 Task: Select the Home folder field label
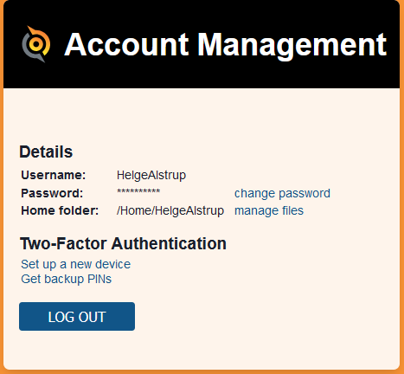coord(60,210)
